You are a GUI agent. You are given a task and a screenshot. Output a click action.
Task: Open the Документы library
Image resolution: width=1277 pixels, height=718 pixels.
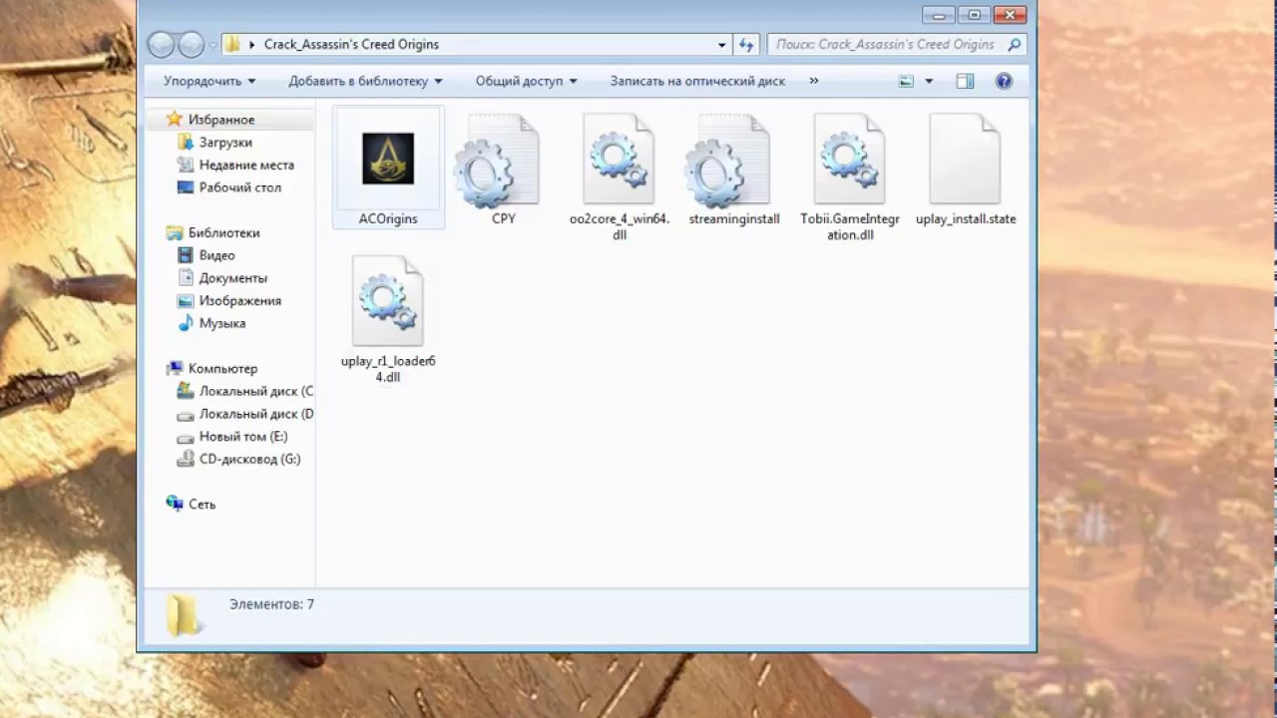coord(233,278)
